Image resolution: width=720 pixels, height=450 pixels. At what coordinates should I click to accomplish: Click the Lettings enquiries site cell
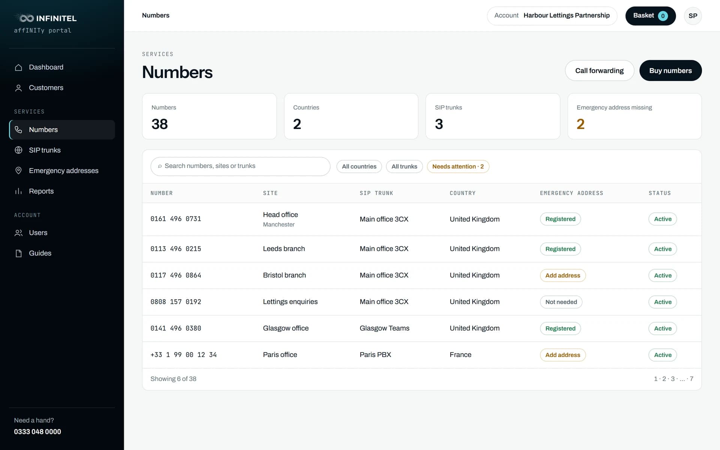coord(290,302)
